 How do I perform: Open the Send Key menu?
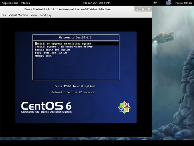[x=46, y=15]
